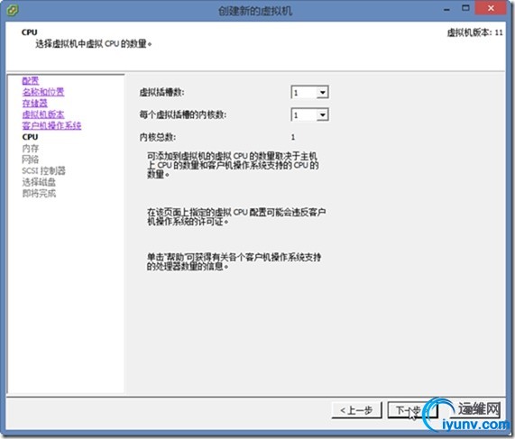
Task: Click the 虚拟插槽数 label
Action: point(162,93)
